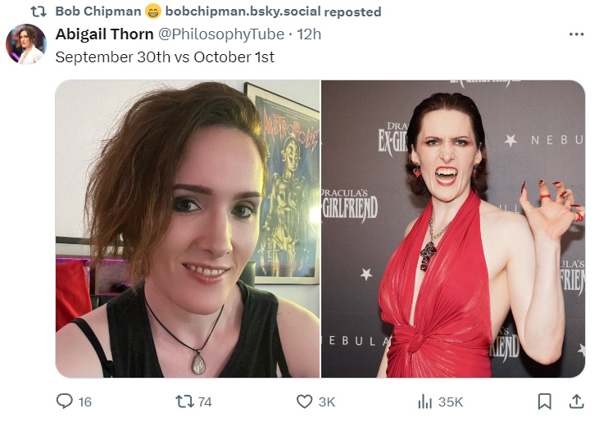The height and width of the screenshot is (422, 599).
Task: Click the @PhilosophyTube handle
Action: click(x=221, y=34)
